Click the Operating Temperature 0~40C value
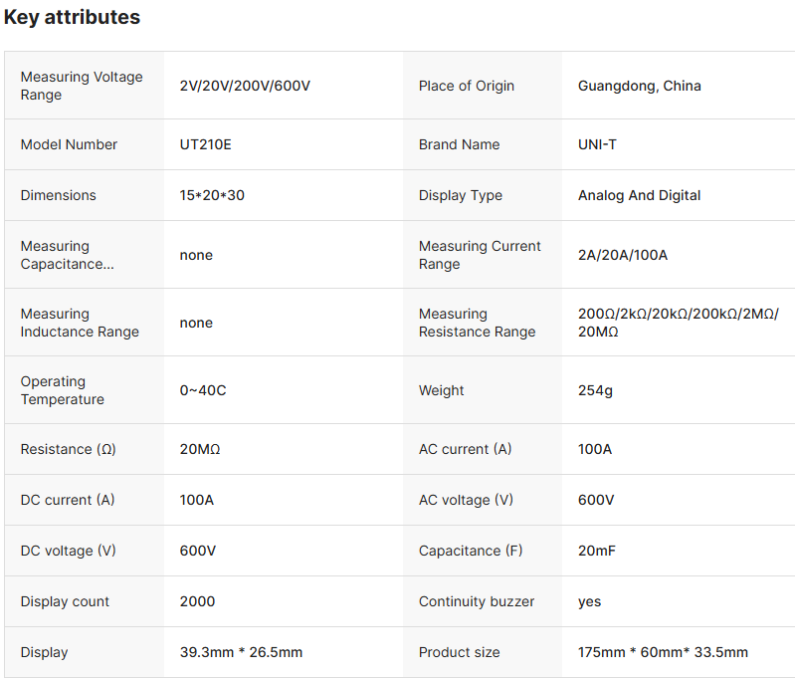Screen dimensions: 795x679 (203, 390)
